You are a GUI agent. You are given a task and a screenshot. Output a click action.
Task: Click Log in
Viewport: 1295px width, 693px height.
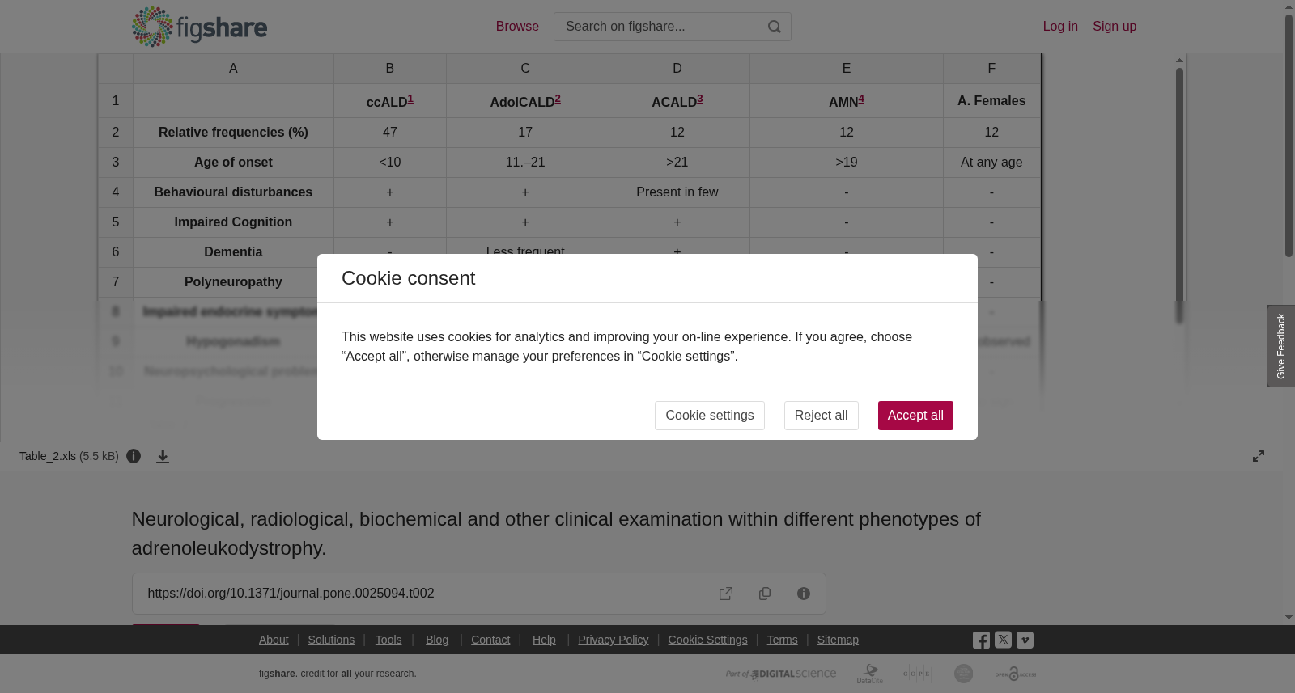1060,27
